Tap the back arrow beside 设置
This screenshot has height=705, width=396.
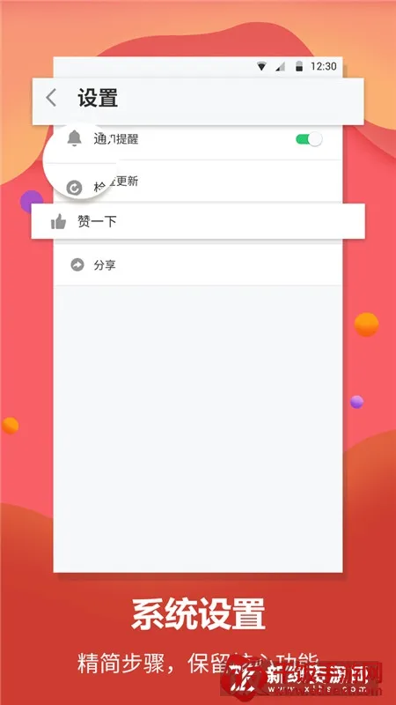point(51,98)
